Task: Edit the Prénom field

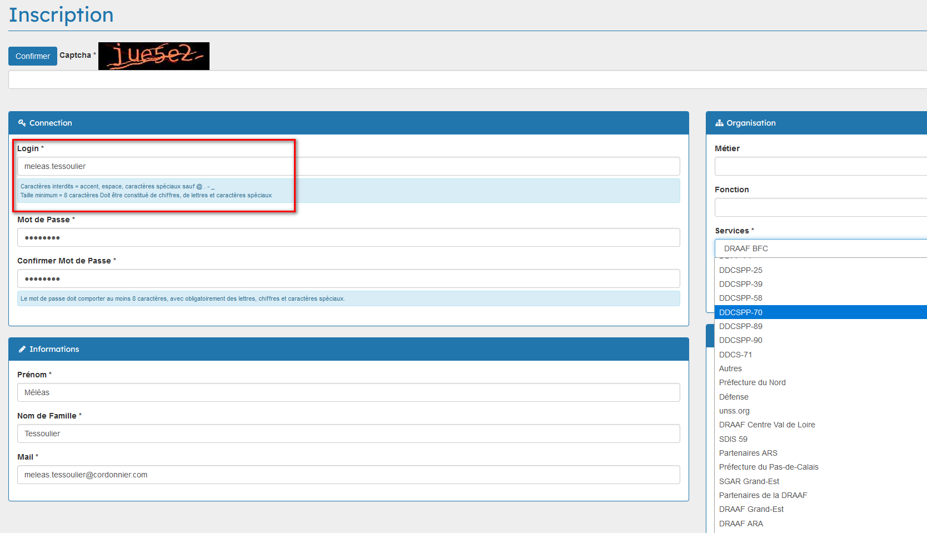Action: point(348,392)
